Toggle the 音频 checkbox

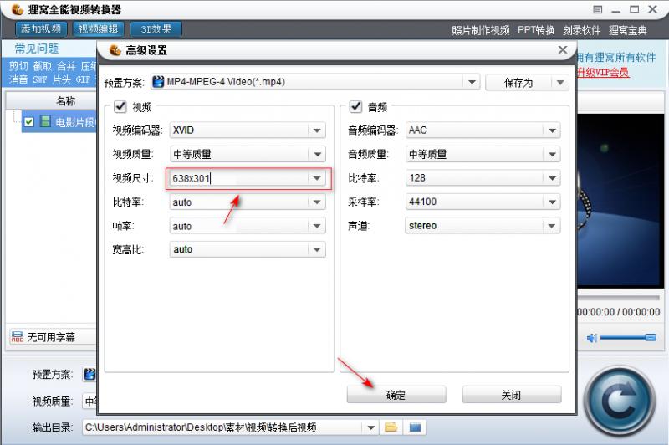click(355, 107)
